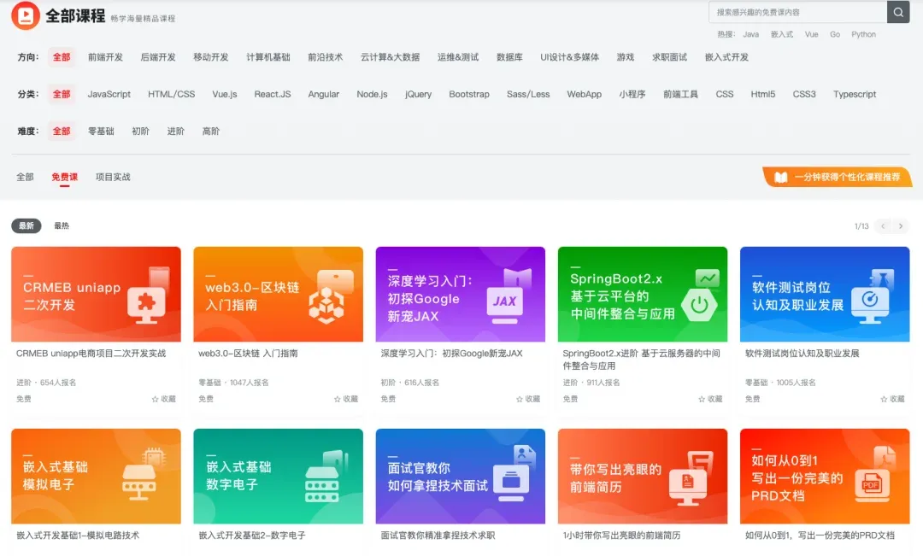Screen dimensions: 923x556
Task: Open 面试官教你如何拿捏技术面试 thumbnail
Action: [x=461, y=476]
